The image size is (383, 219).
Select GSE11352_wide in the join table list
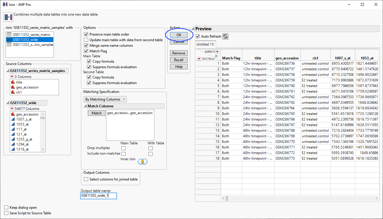[25, 40]
